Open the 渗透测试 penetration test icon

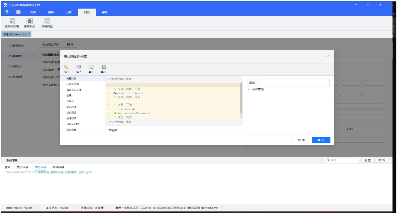[47, 21]
